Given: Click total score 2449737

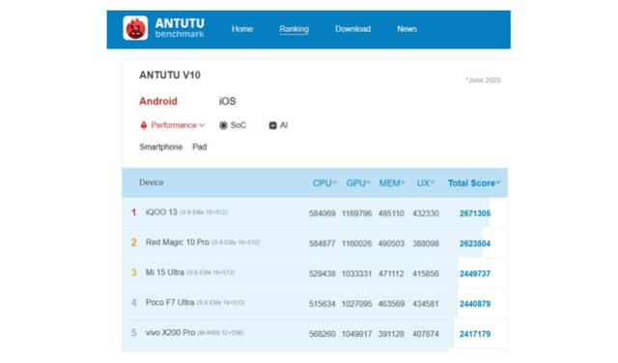Looking at the screenshot, I should [x=475, y=273].
